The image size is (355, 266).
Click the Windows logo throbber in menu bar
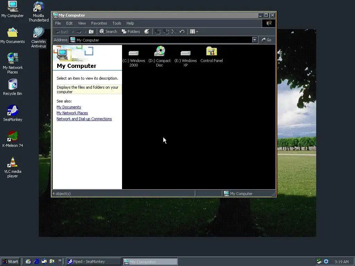coord(269,23)
